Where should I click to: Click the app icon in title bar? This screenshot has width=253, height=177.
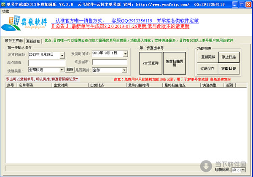(3, 4)
